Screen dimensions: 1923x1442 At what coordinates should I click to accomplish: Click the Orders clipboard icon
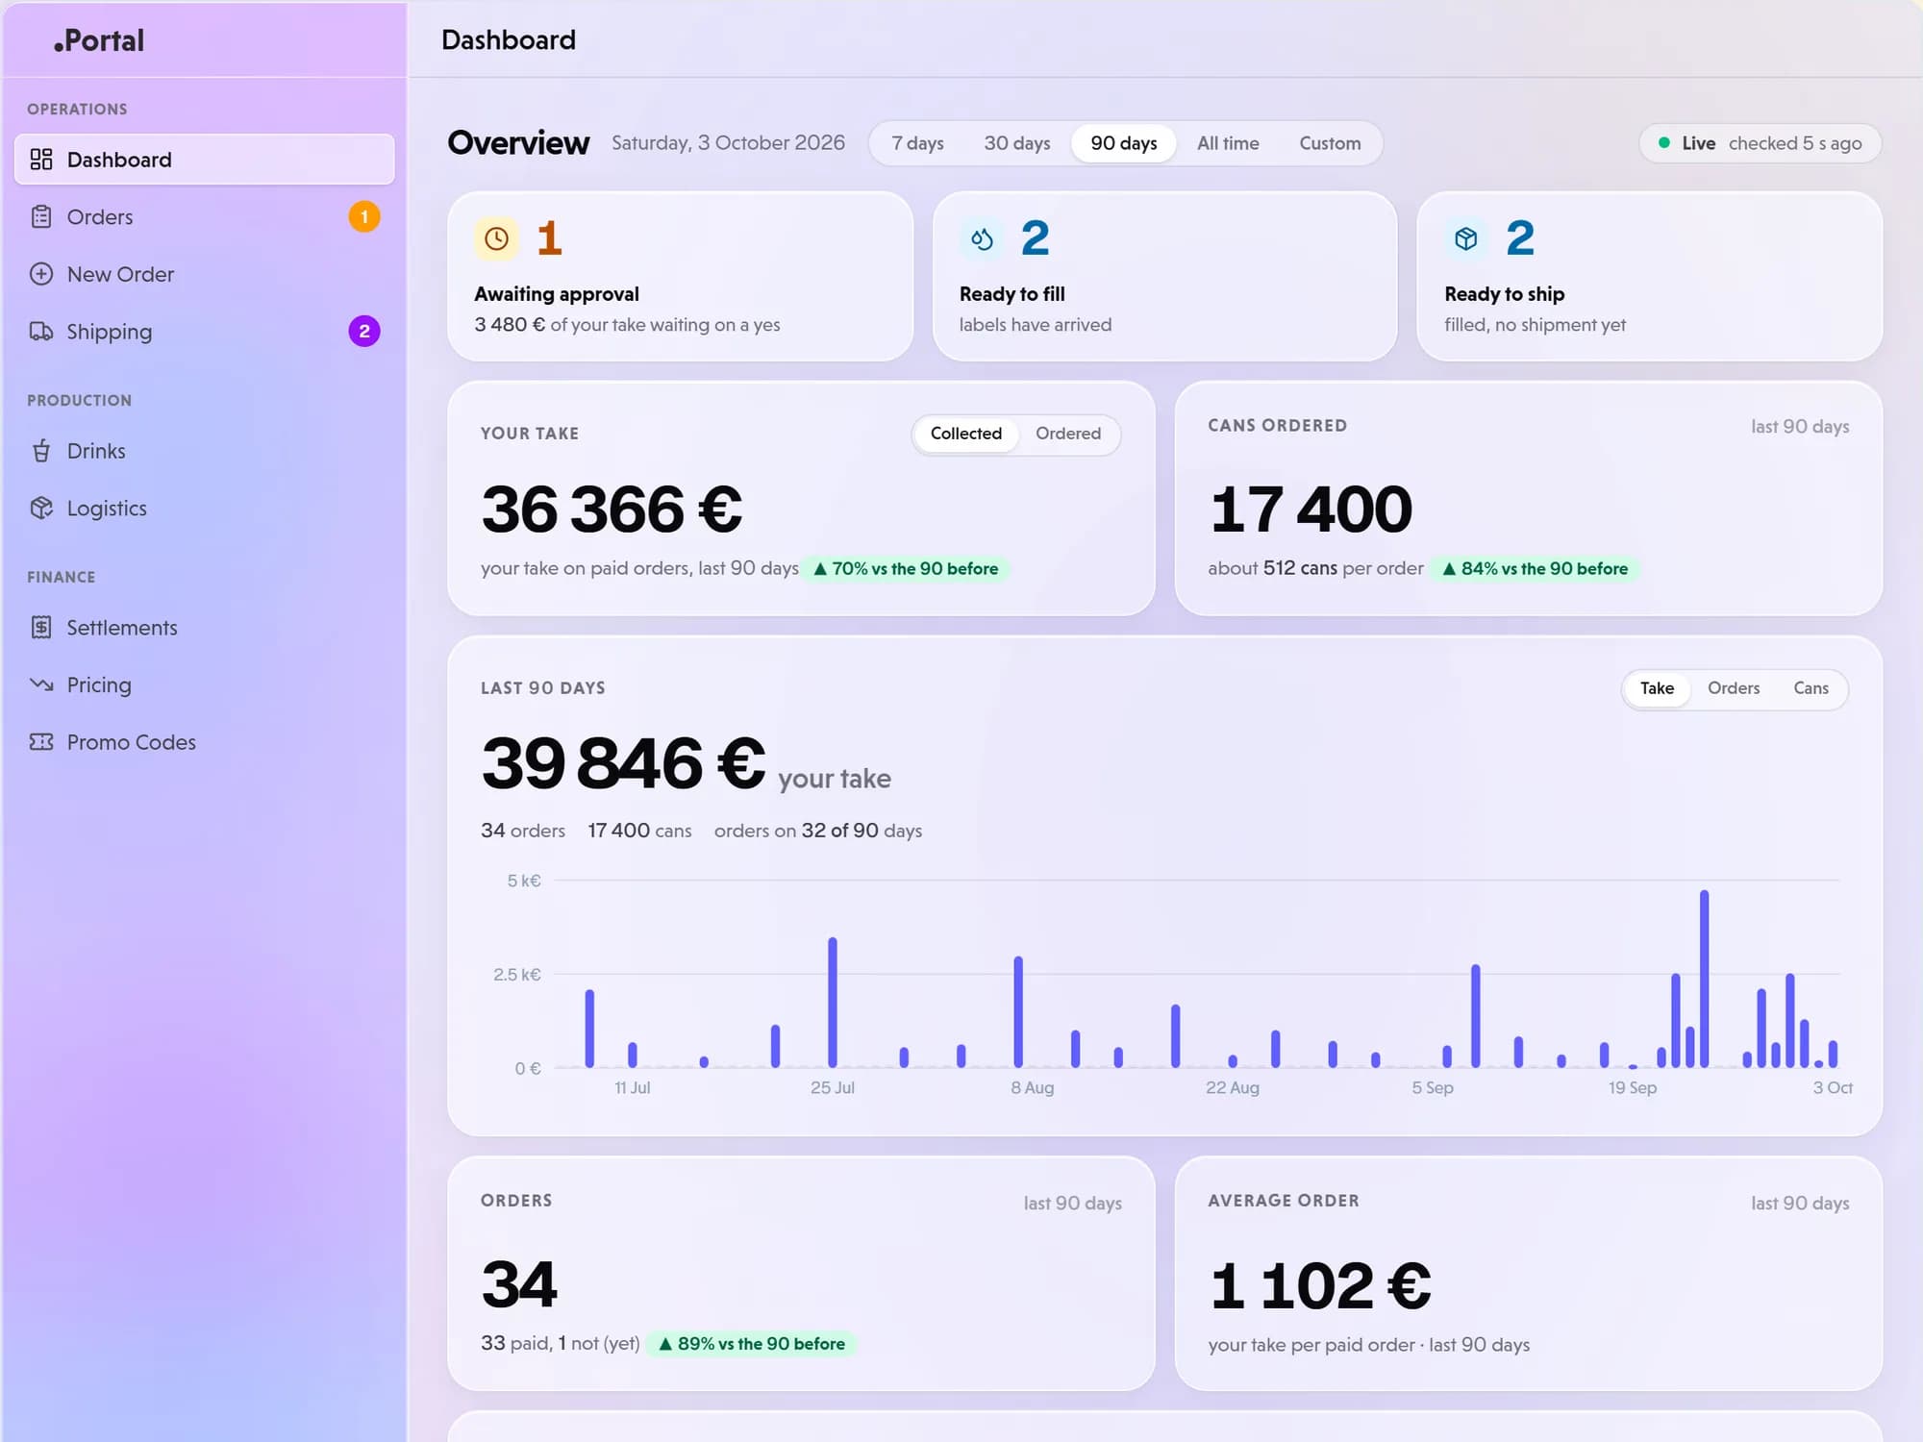41,217
